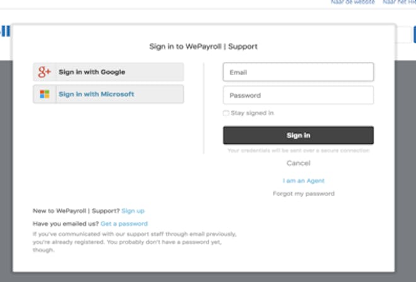Click the blue logo behind the dialog
This screenshot has width=416, height=282.
[5, 31]
